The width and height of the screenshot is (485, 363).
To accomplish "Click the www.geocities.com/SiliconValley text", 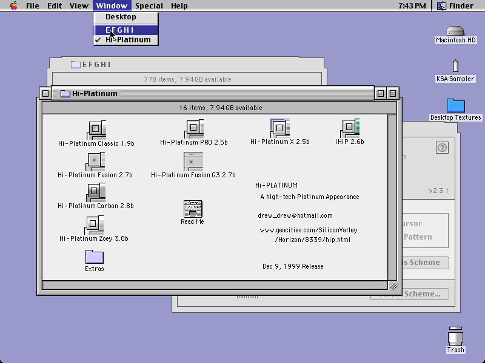I will click(x=309, y=230).
